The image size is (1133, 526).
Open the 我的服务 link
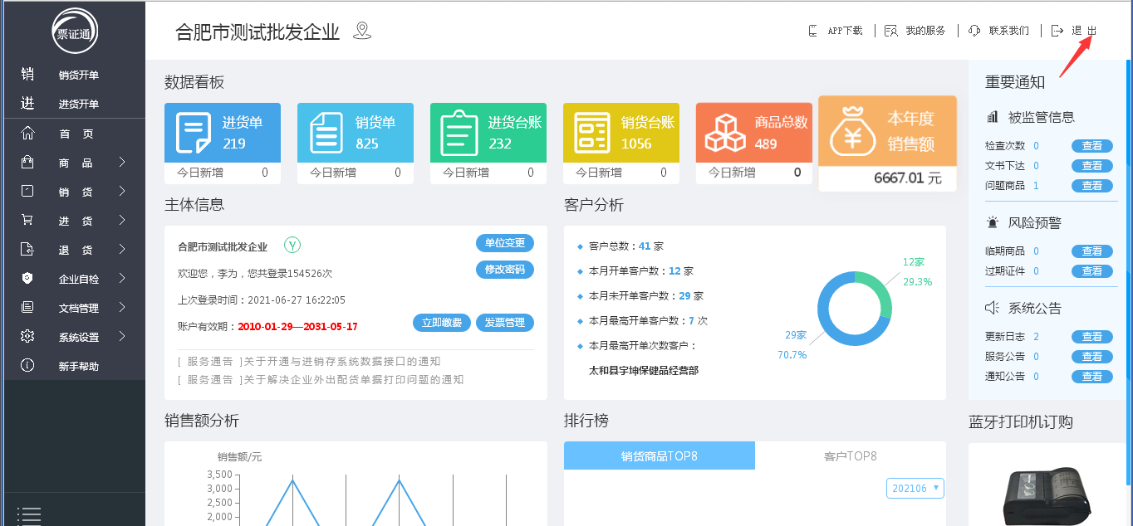tap(925, 31)
